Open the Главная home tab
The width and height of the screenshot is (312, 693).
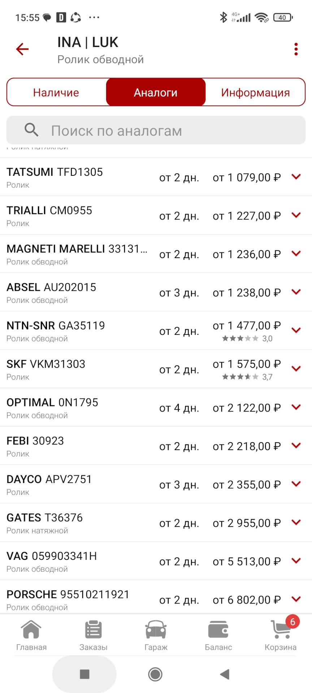click(31, 636)
